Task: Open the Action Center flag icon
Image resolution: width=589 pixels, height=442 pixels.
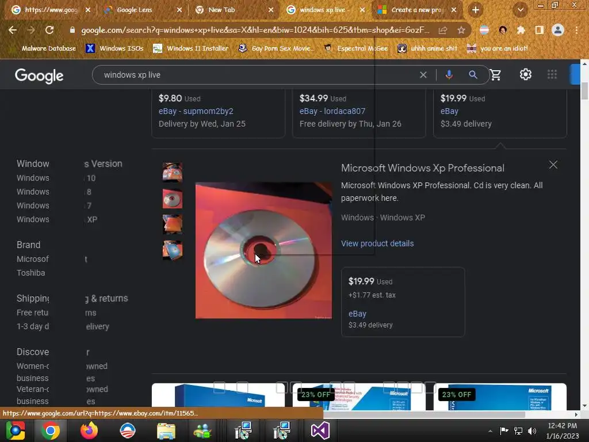Action: pos(504,430)
